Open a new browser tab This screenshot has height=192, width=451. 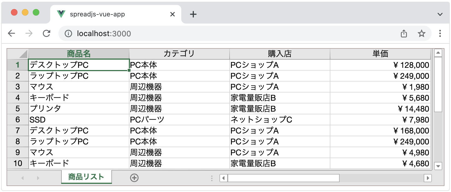click(x=193, y=14)
